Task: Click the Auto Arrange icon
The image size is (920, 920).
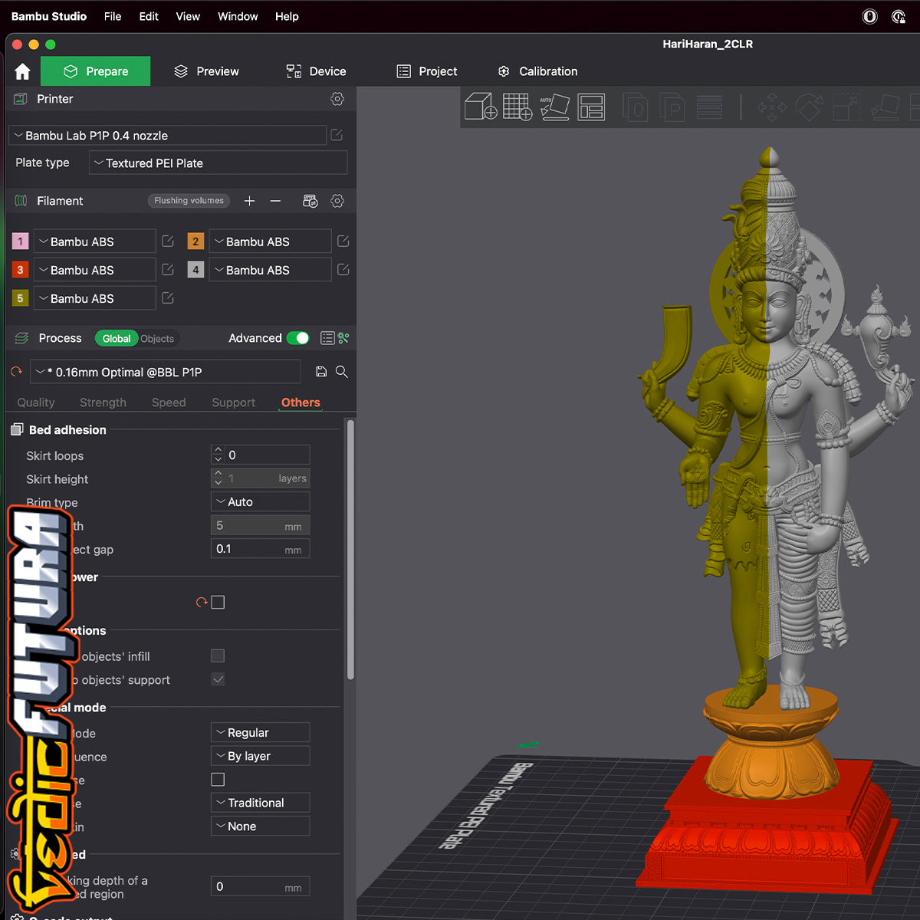Action: [x=555, y=107]
